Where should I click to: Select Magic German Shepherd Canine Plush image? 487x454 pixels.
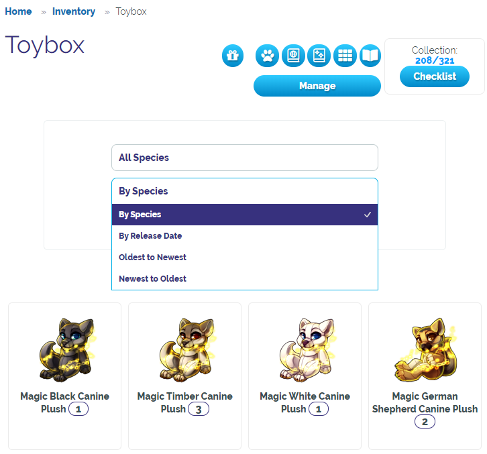click(x=425, y=349)
